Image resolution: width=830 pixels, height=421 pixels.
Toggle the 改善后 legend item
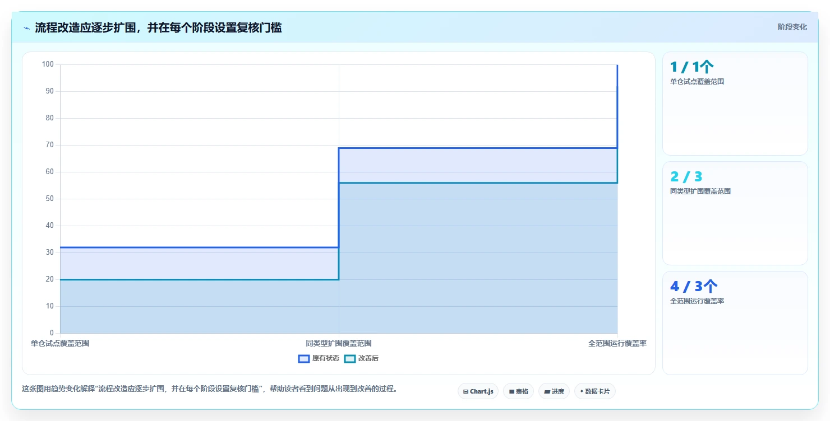point(361,358)
